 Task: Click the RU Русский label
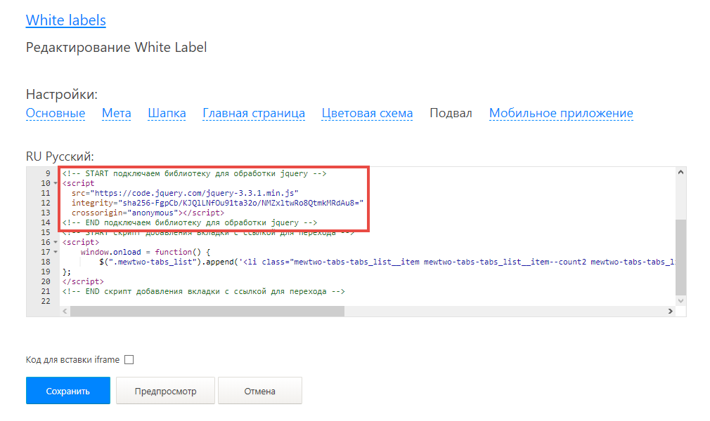click(x=60, y=156)
